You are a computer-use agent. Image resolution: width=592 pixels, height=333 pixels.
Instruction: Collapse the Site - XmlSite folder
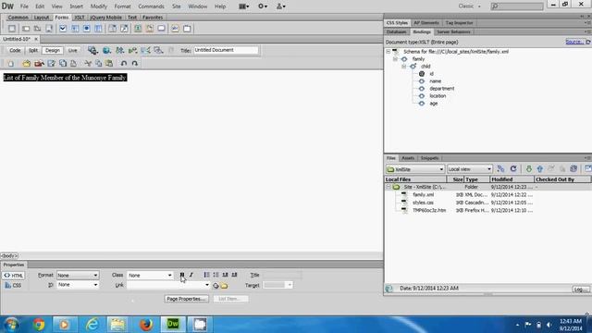click(388, 187)
